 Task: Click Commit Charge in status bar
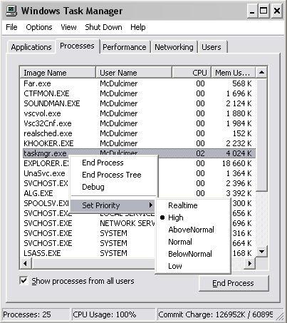[216, 314]
